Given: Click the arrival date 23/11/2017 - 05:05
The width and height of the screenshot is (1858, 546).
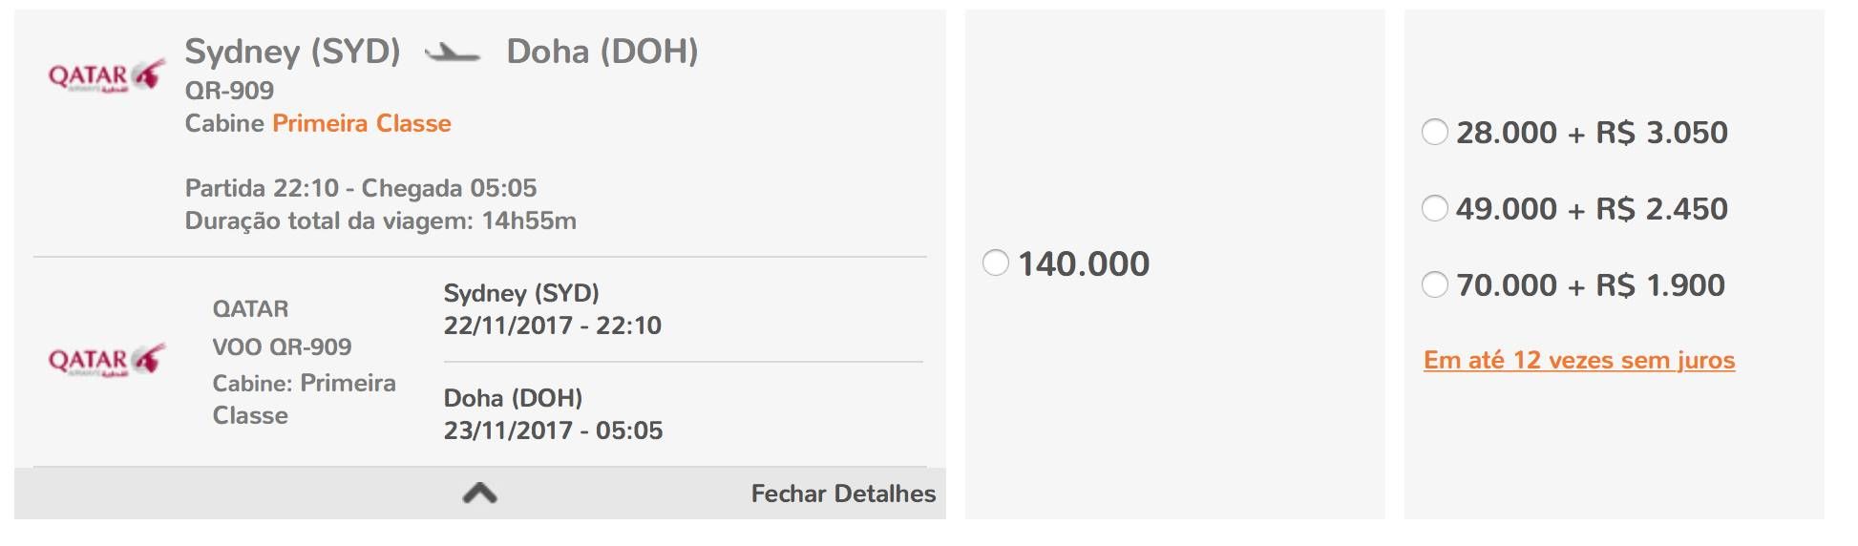Looking at the screenshot, I should coord(553,430).
